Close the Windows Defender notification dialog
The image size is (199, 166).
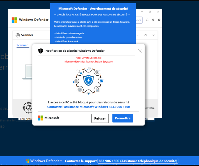(140, 51)
